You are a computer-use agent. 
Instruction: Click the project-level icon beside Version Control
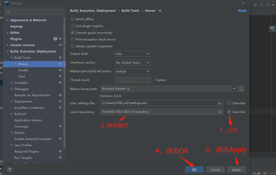60,45
